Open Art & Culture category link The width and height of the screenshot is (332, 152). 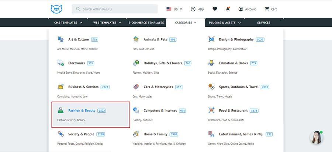(78, 39)
